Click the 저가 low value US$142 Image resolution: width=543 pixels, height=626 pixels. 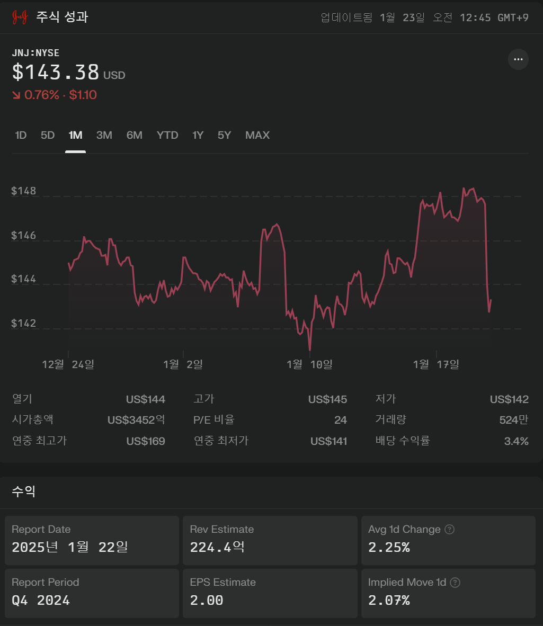[x=510, y=399]
